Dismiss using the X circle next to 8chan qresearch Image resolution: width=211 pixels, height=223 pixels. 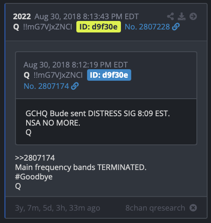[193, 208]
